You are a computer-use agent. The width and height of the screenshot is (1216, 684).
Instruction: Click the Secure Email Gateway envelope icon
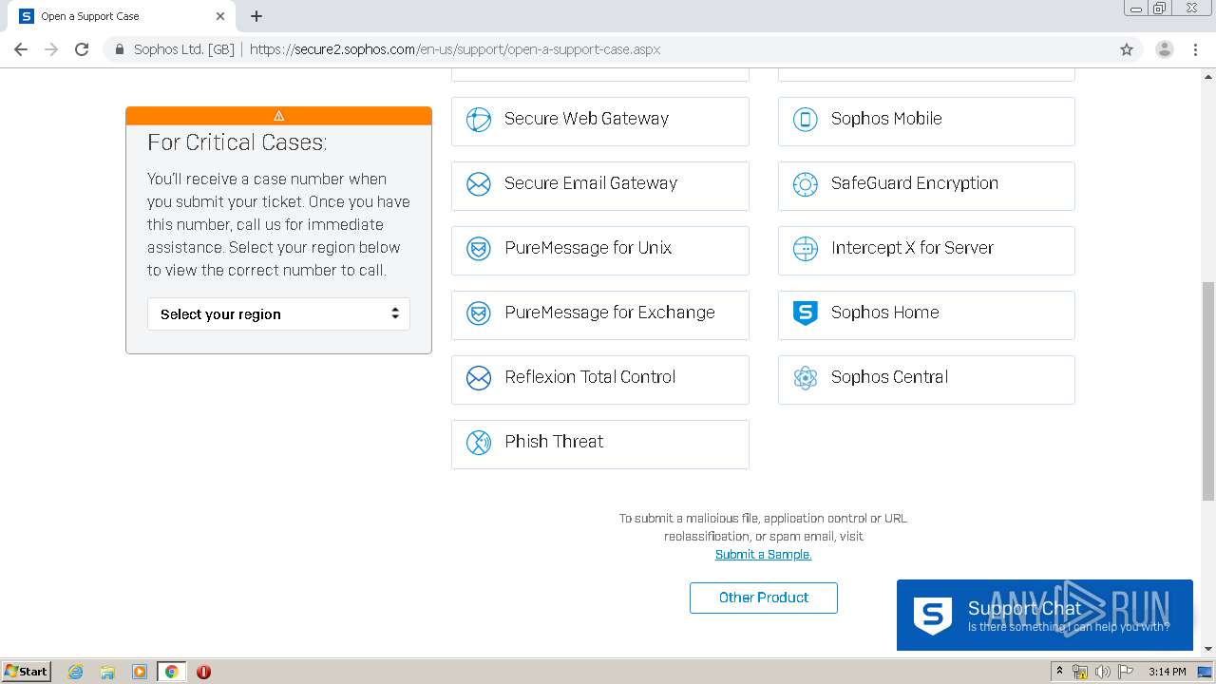tap(479, 184)
